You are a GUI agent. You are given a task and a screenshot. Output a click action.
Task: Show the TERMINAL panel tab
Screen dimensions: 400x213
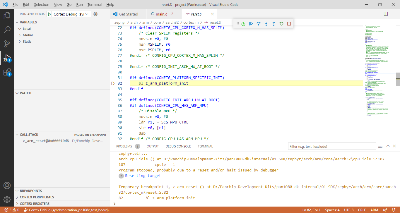(205, 146)
